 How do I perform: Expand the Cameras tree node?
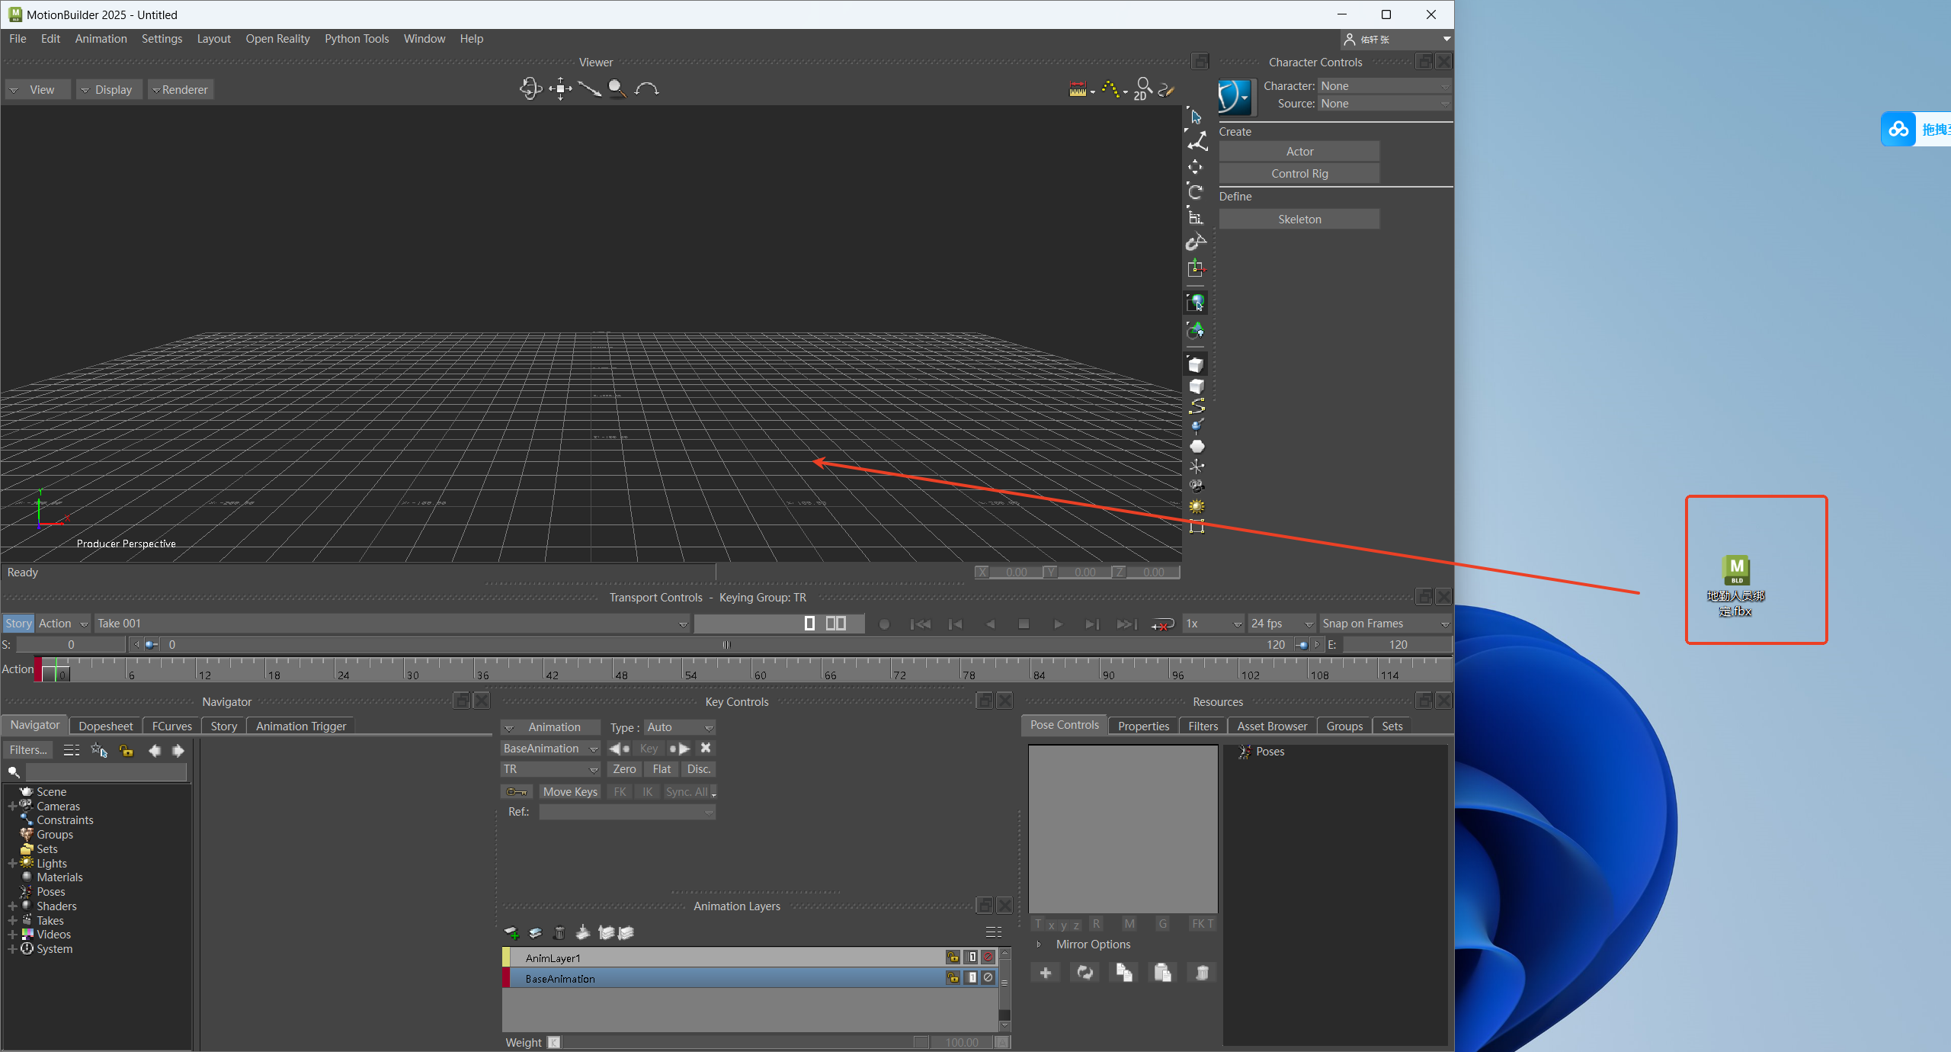(12, 806)
